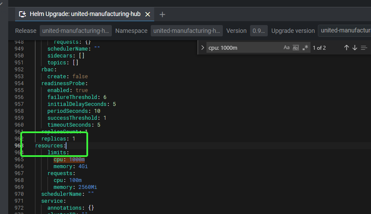Click the Release name field
The image size is (371, 214).
(x=76, y=31)
